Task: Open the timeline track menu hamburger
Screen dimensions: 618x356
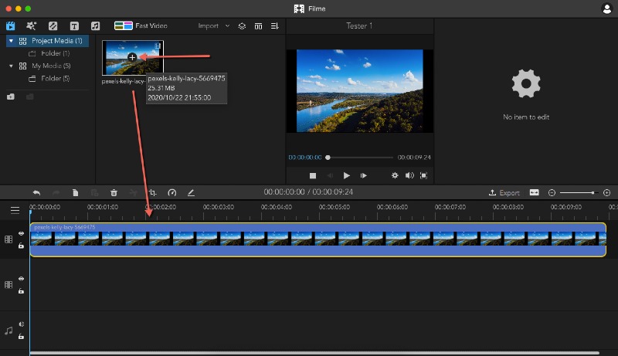Action: [15, 210]
